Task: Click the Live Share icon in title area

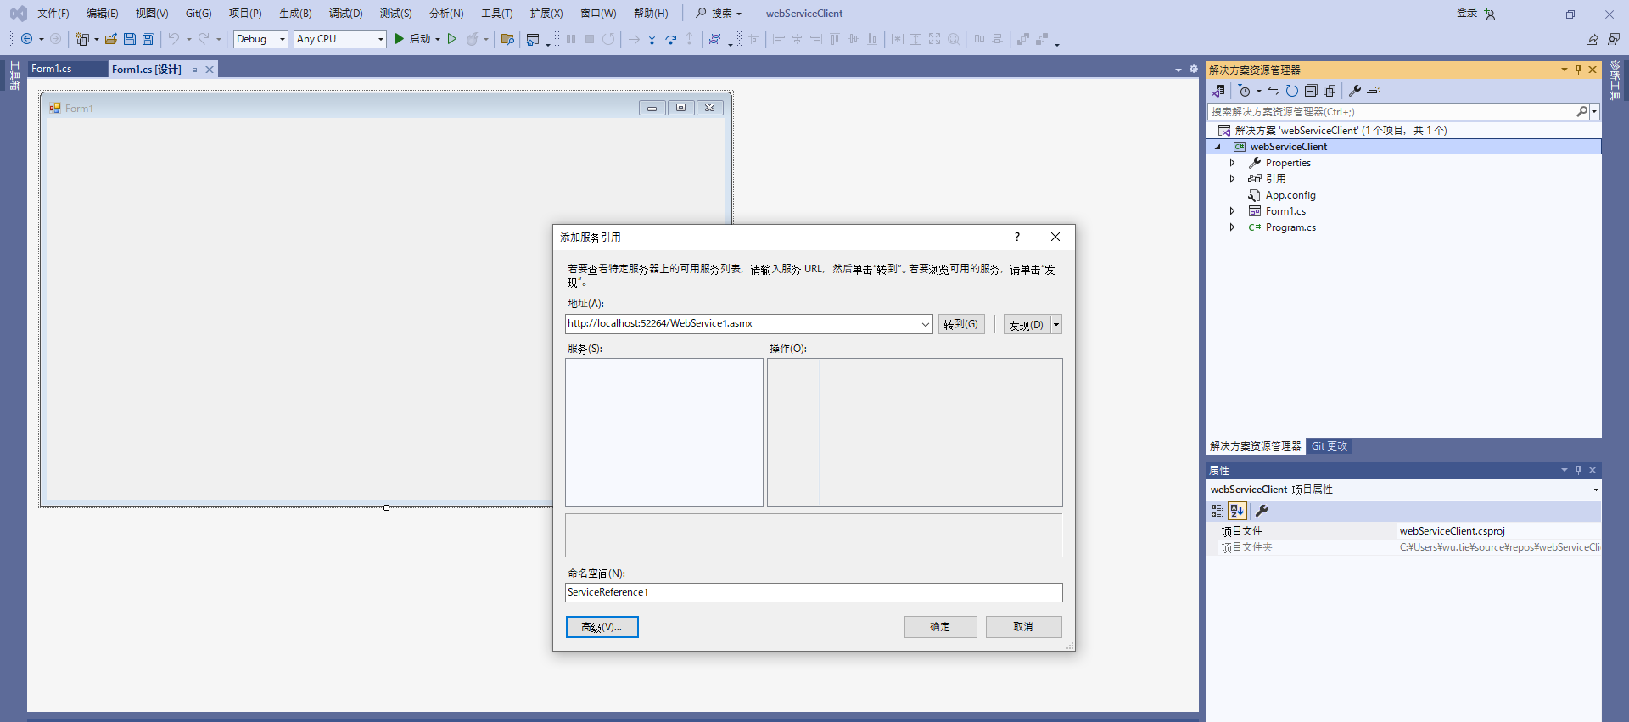Action: pyautogui.click(x=1592, y=39)
